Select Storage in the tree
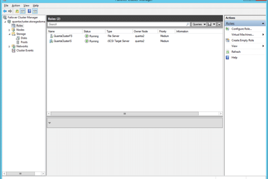This screenshot has width=268, height=179. coord(21,34)
